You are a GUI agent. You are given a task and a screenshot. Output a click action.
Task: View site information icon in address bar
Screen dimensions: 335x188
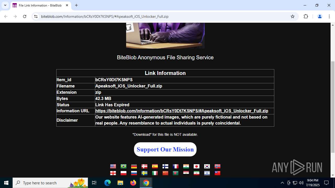coord(36,16)
